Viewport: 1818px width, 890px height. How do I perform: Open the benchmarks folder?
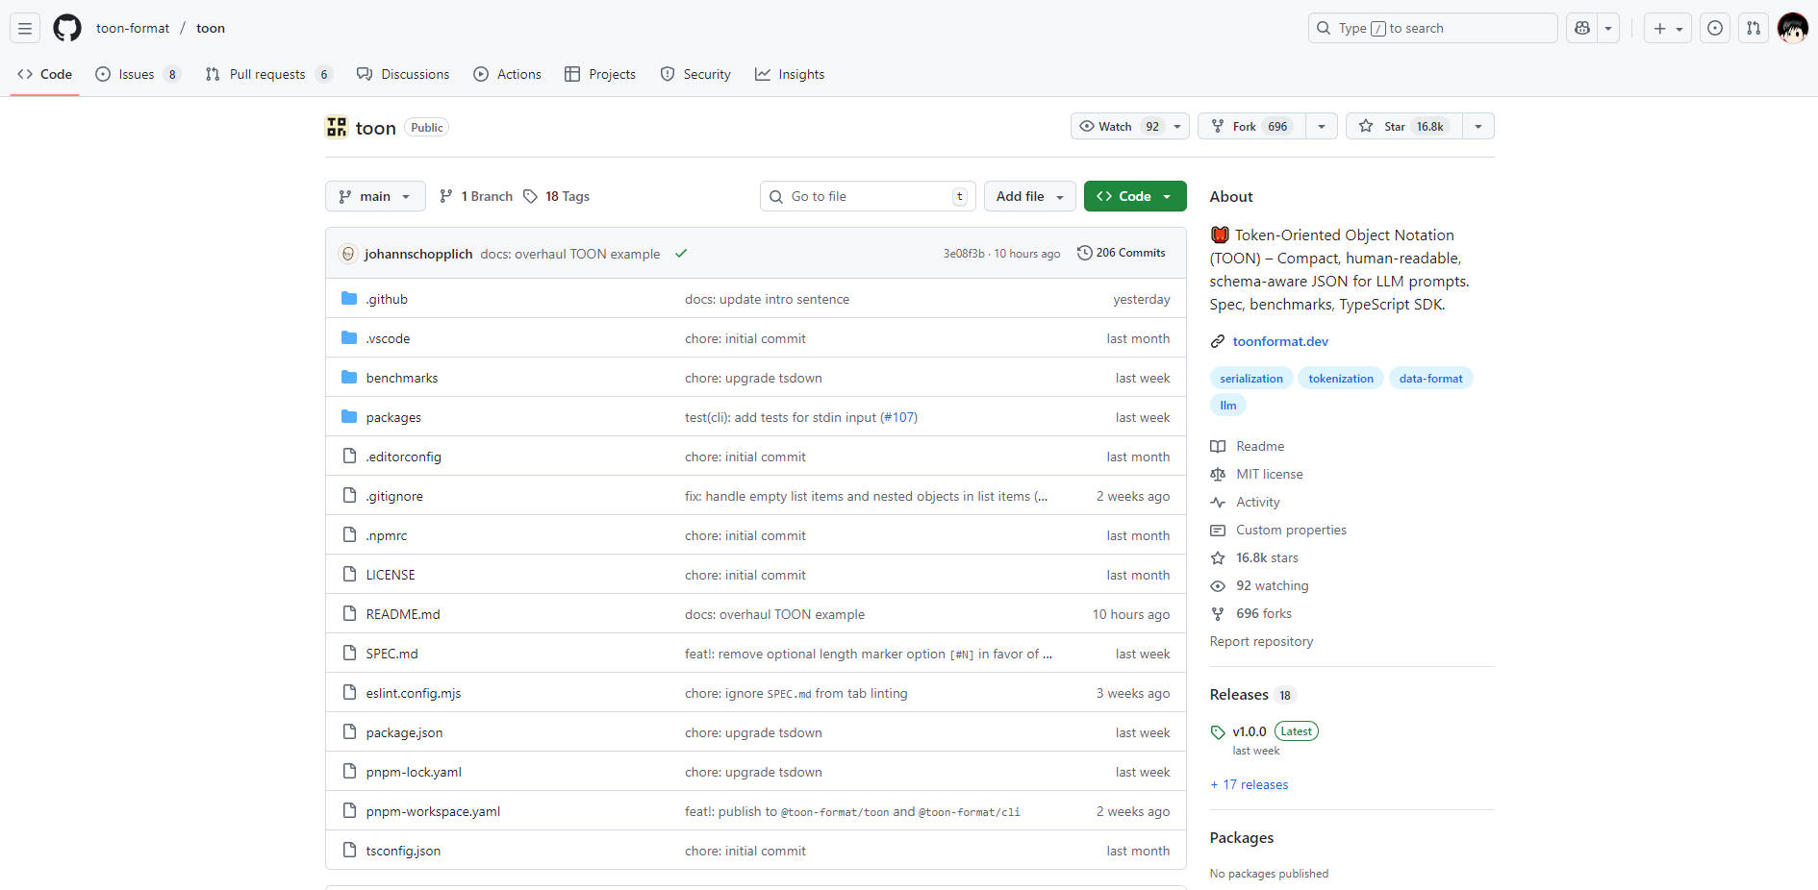tap(401, 378)
